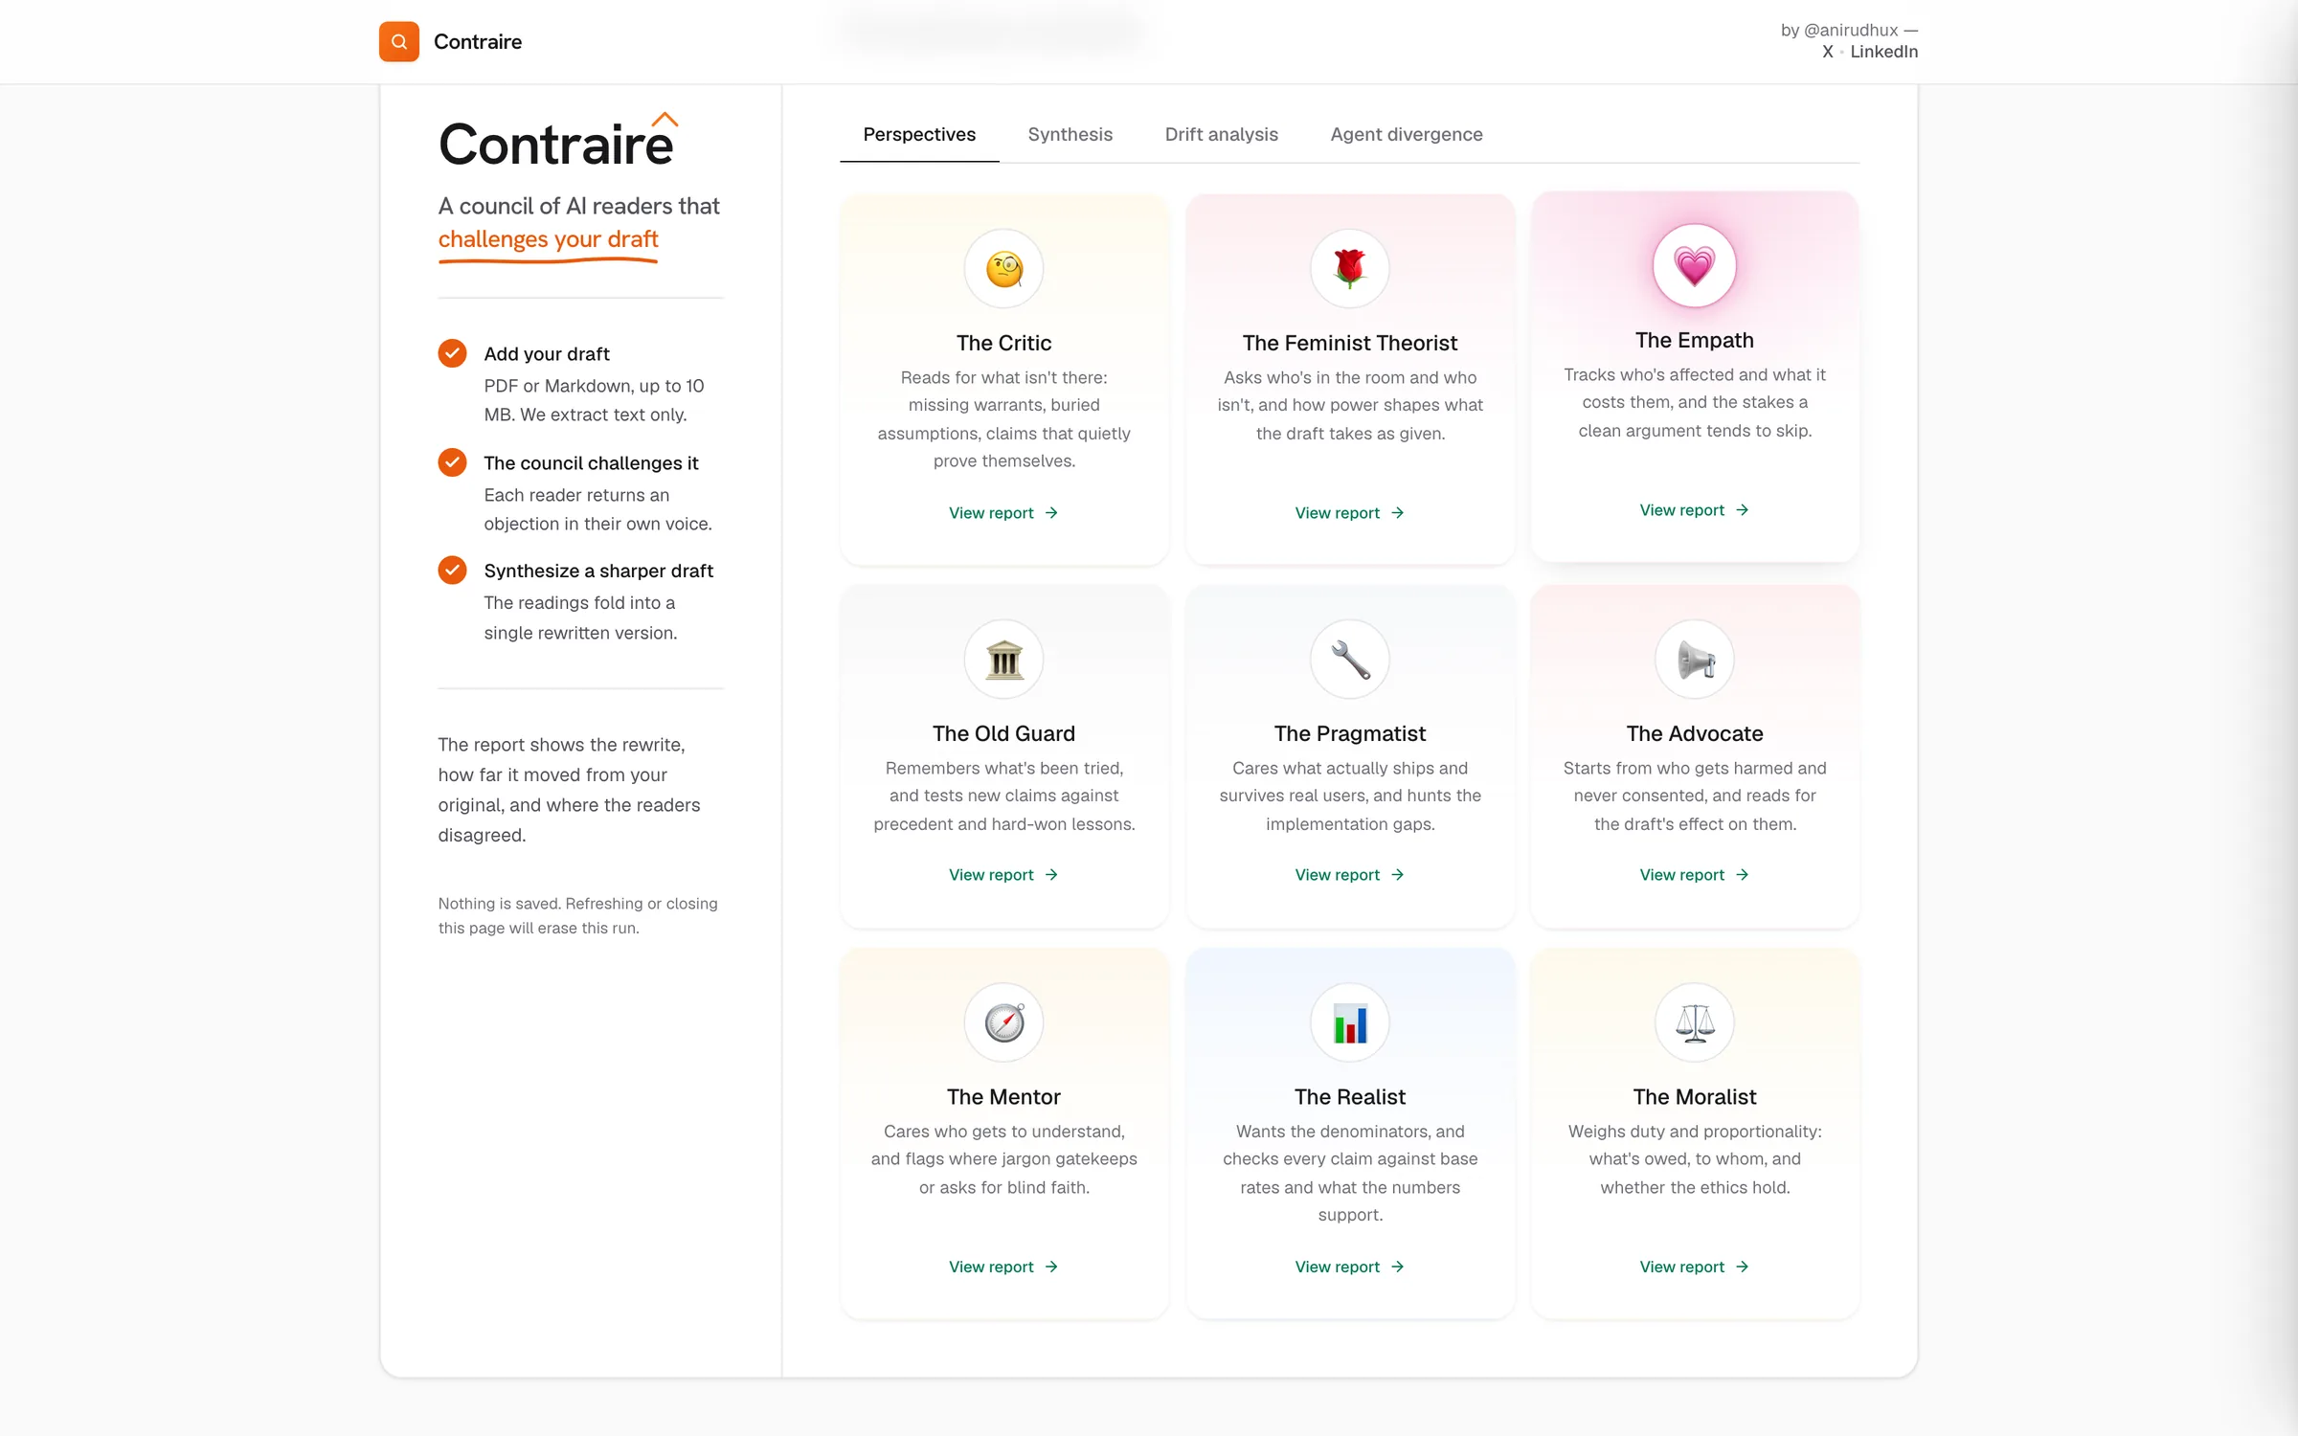Image resolution: width=2298 pixels, height=1436 pixels.
Task: Click The Critic monocle face icon
Action: (1004, 269)
